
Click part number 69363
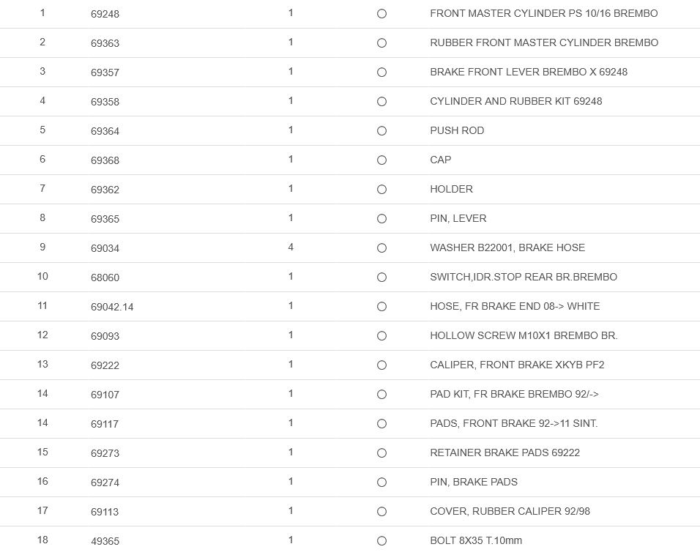(x=105, y=43)
